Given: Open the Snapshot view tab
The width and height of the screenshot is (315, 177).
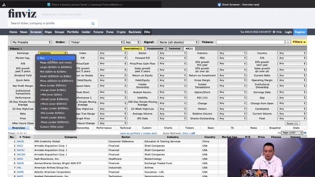Looking at the screenshot, I should [x=275, y=128].
